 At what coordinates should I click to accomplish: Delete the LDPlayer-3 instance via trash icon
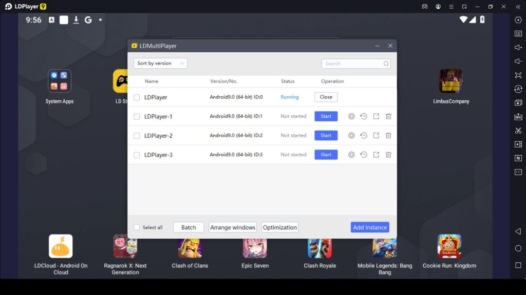click(388, 155)
